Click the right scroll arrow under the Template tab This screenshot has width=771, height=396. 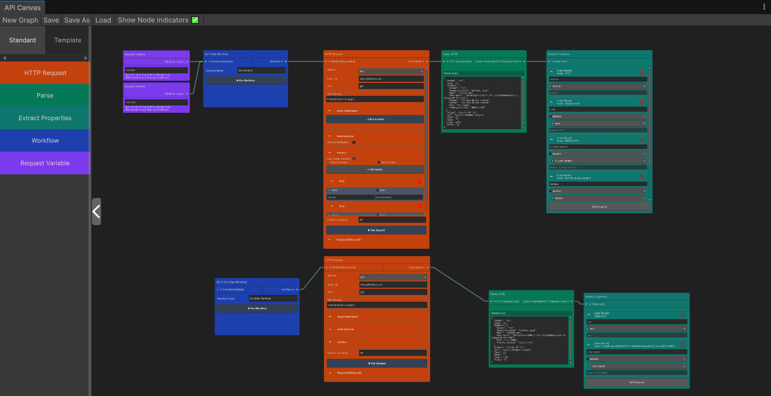[x=86, y=58]
